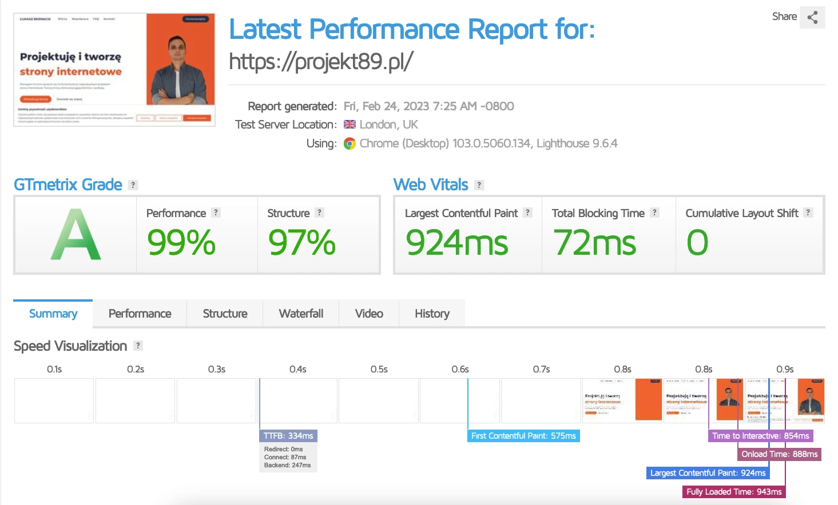Click the First Contentful Paint 575ms marker
838x505 pixels.
(523, 436)
